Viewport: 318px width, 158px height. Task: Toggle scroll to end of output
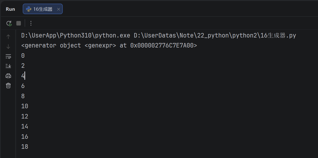click(x=8, y=66)
